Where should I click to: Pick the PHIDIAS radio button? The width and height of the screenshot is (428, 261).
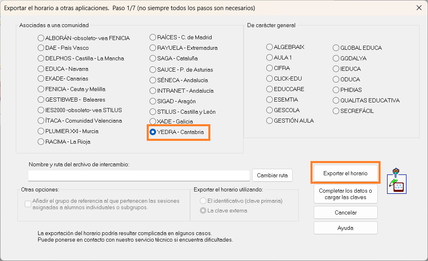[x=336, y=90]
